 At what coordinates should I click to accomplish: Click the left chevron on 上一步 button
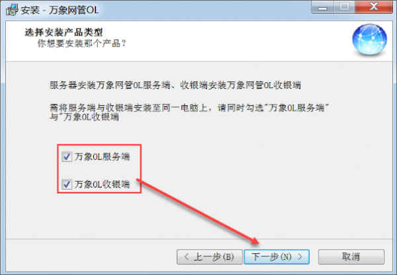pos(187,256)
